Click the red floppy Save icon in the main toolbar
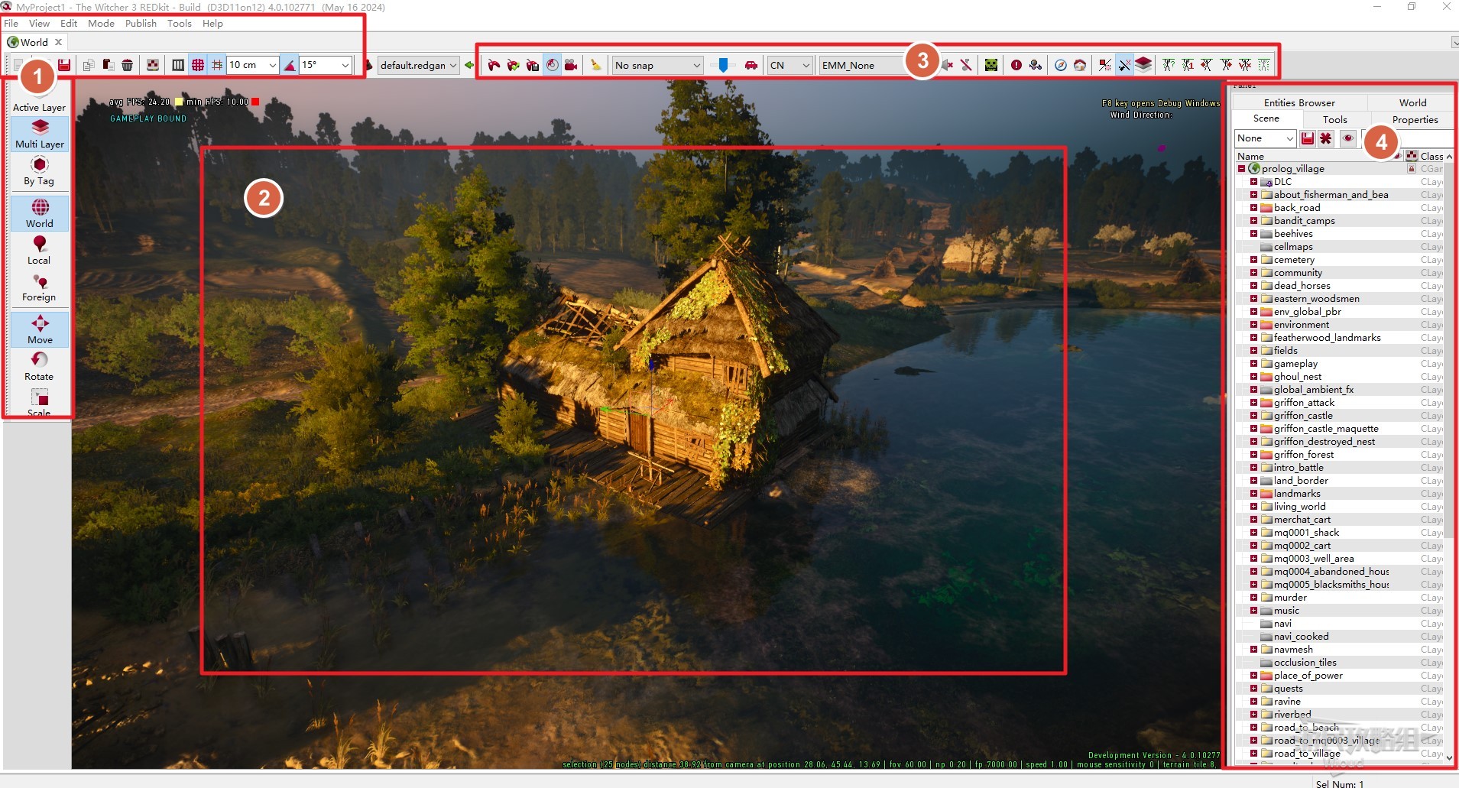 [64, 66]
